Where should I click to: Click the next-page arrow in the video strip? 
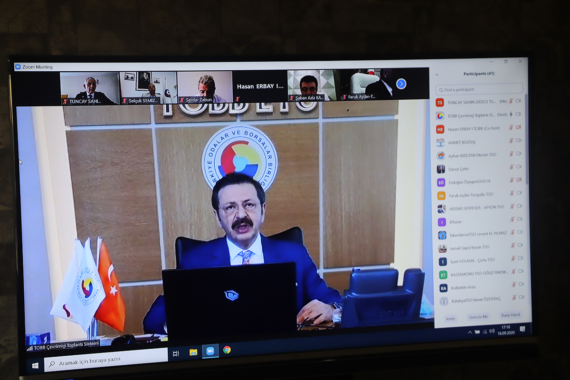coord(401,84)
